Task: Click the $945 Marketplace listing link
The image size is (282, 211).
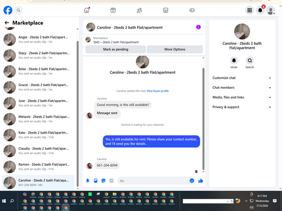Action: [x=116, y=42]
